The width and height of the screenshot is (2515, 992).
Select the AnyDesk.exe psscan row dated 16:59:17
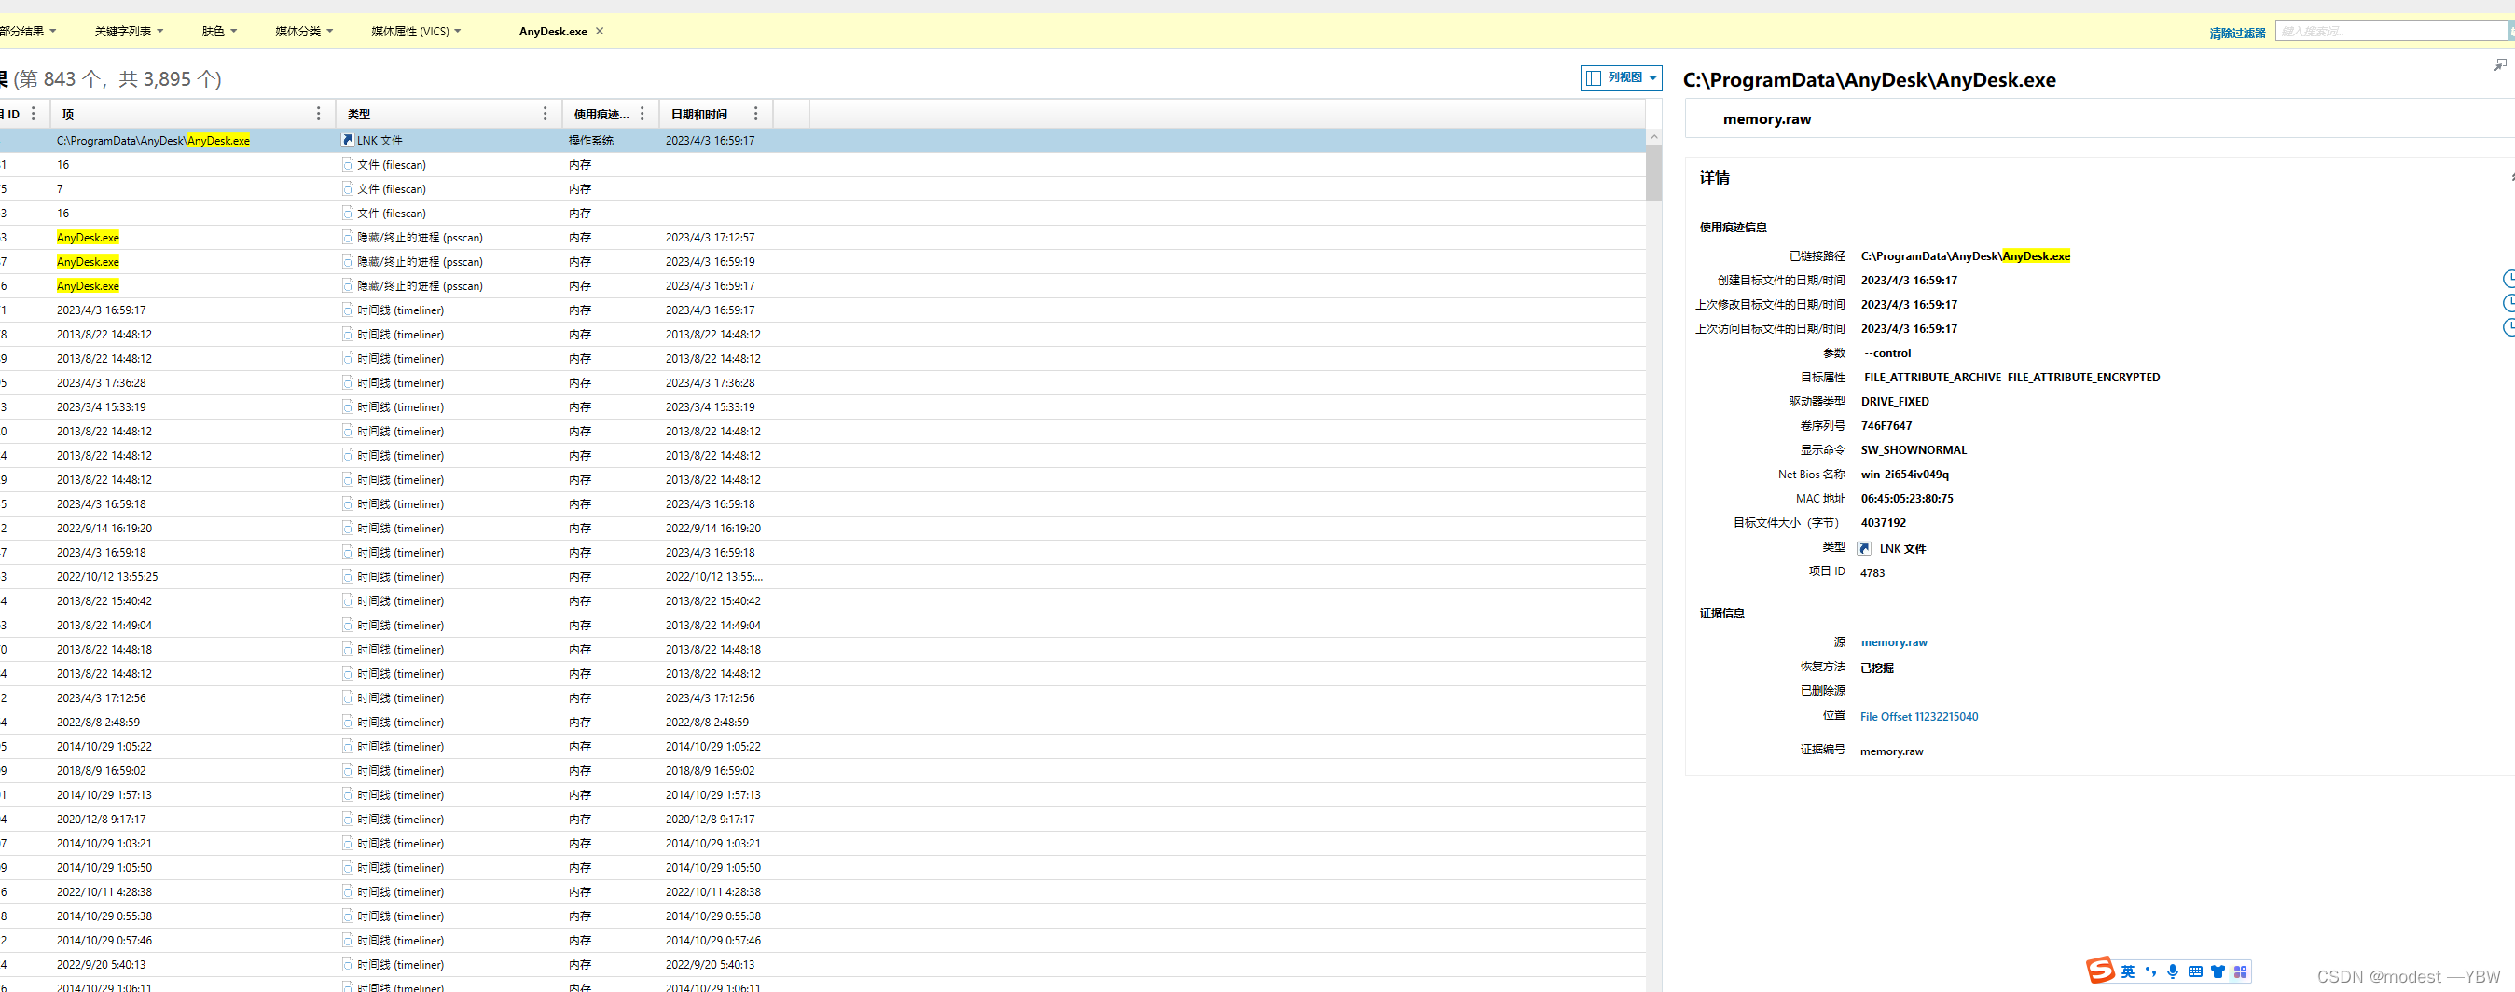pyautogui.click(x=822, y=286)
